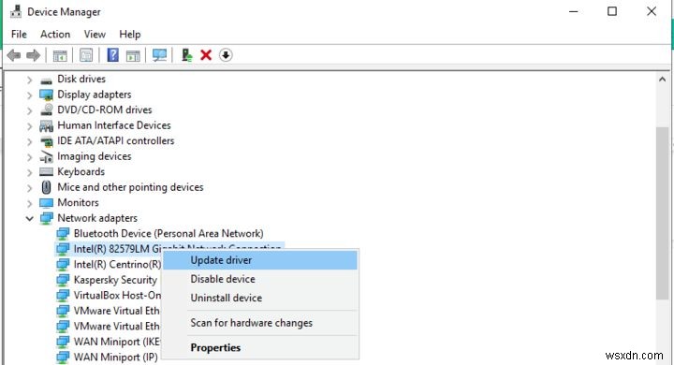Viewport: 674px width, 365px height.
Task: Open the Action menu
Action: click(x=55, y=34)
